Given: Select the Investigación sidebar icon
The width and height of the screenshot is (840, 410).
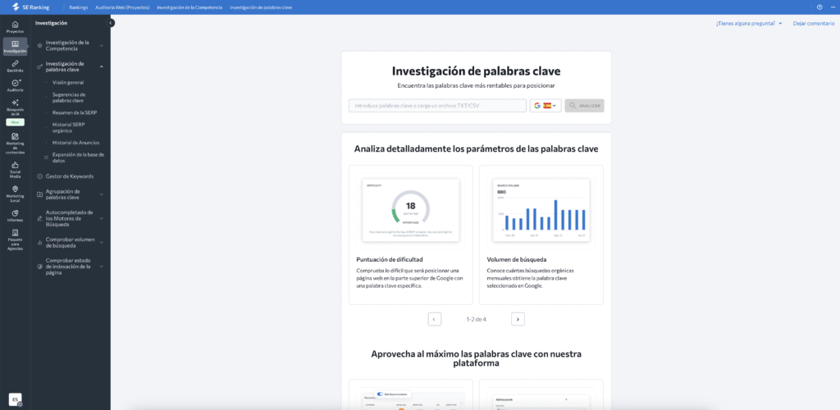Looking at the screenshot, I should [15, 47].
